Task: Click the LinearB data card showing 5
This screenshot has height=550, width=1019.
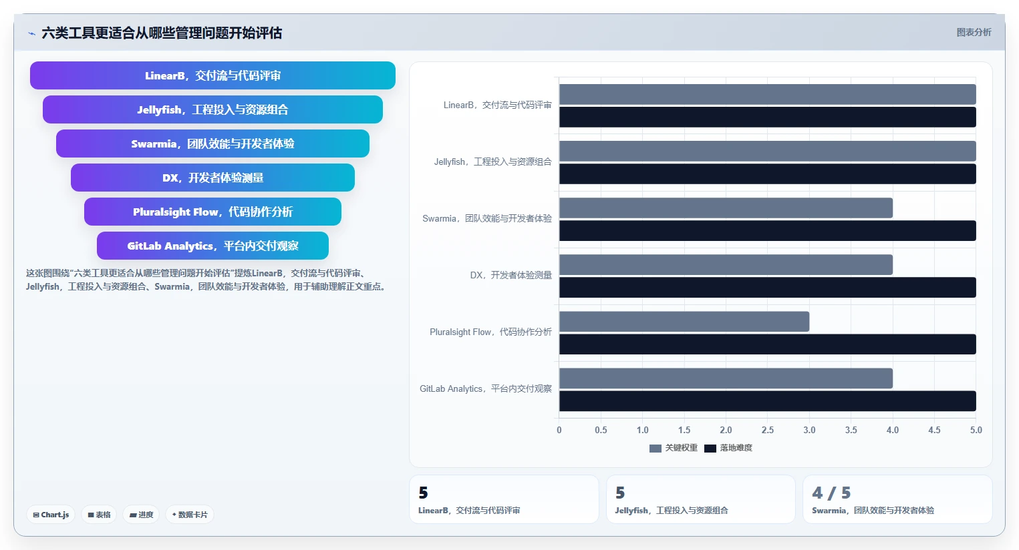Action: 504,499
